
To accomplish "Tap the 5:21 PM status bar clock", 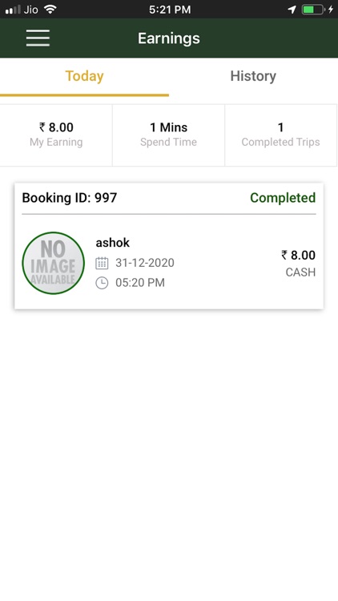I will pos(170,10).
